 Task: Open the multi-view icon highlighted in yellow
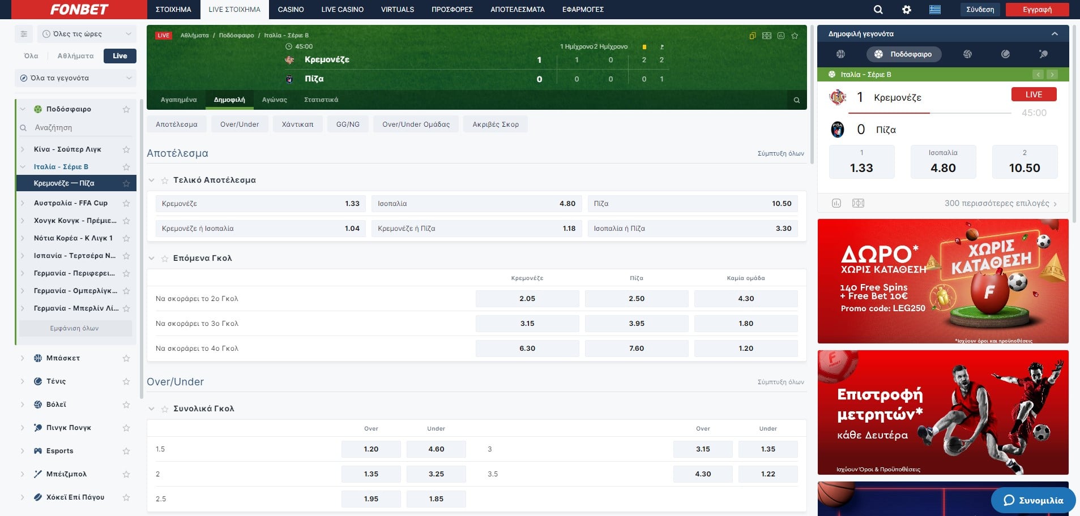pos(753,35)
